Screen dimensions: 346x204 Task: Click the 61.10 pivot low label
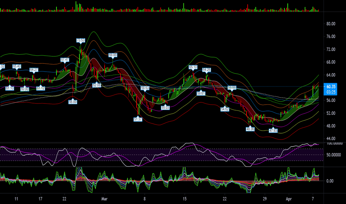(x=10, y=88)
